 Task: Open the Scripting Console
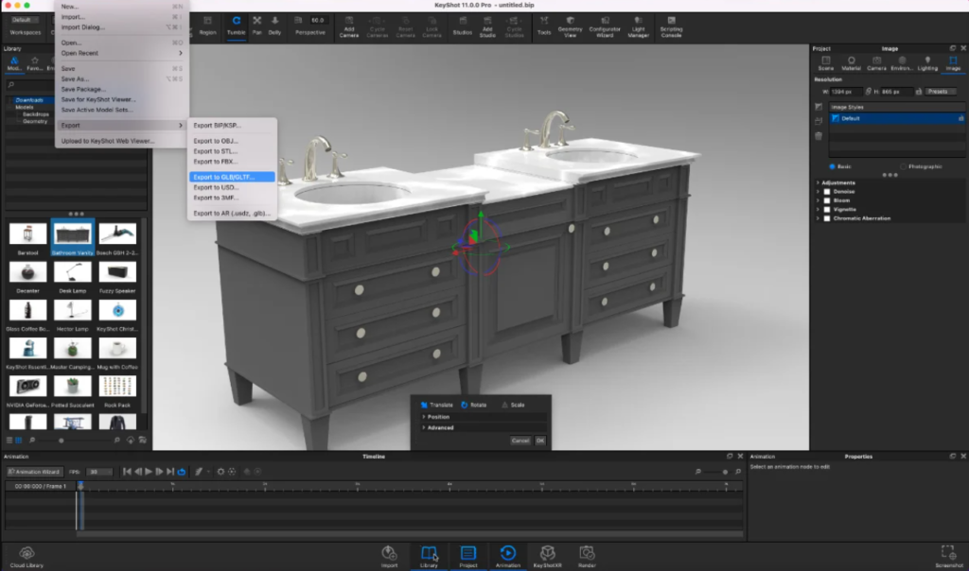tap(671, 26)
